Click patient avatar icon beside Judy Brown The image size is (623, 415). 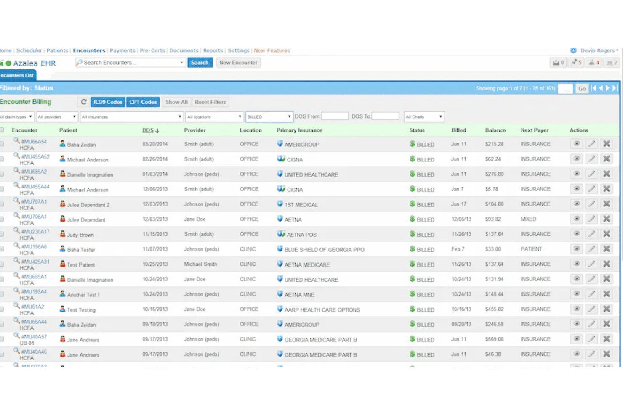point(62,234)
